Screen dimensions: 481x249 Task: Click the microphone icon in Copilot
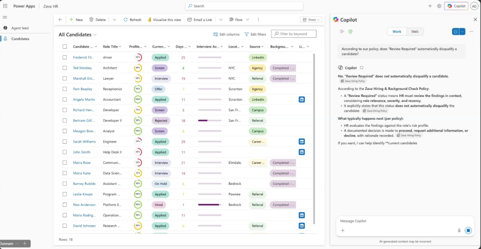coord(459,230)
